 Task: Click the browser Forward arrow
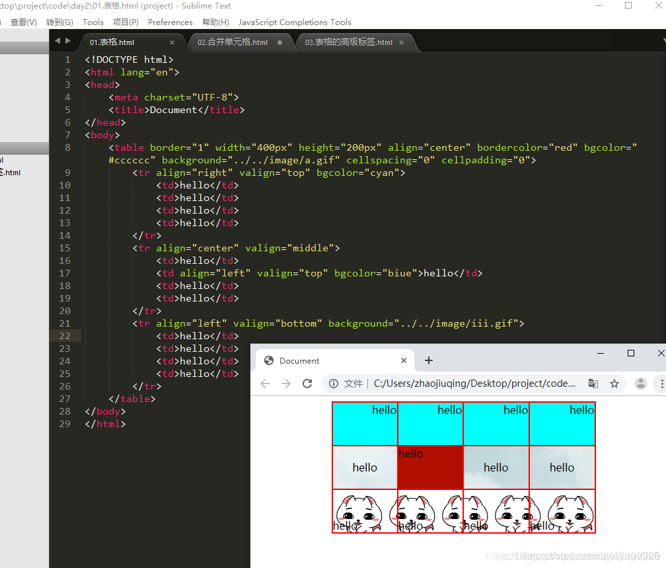point(286,384)
